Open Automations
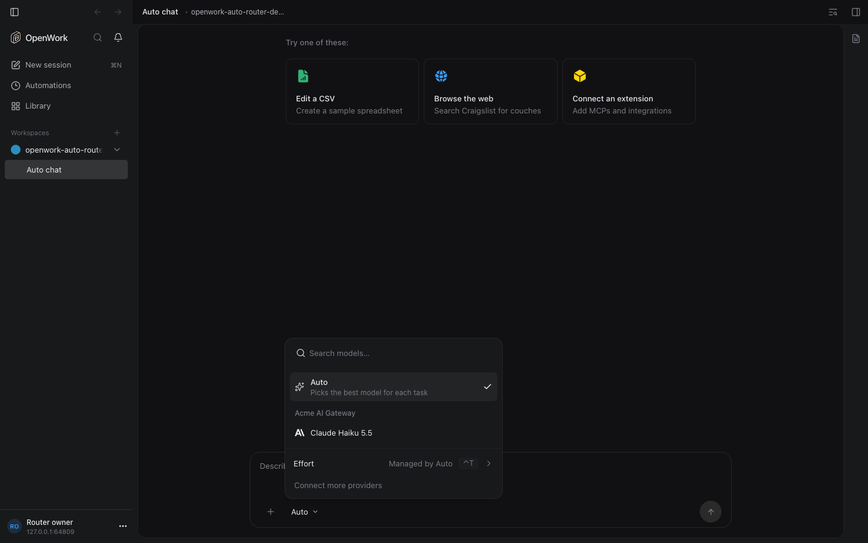868x543 pixels. (x=66, y=86)
